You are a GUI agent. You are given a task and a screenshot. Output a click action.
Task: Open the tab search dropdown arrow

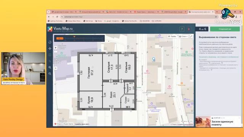48,12
